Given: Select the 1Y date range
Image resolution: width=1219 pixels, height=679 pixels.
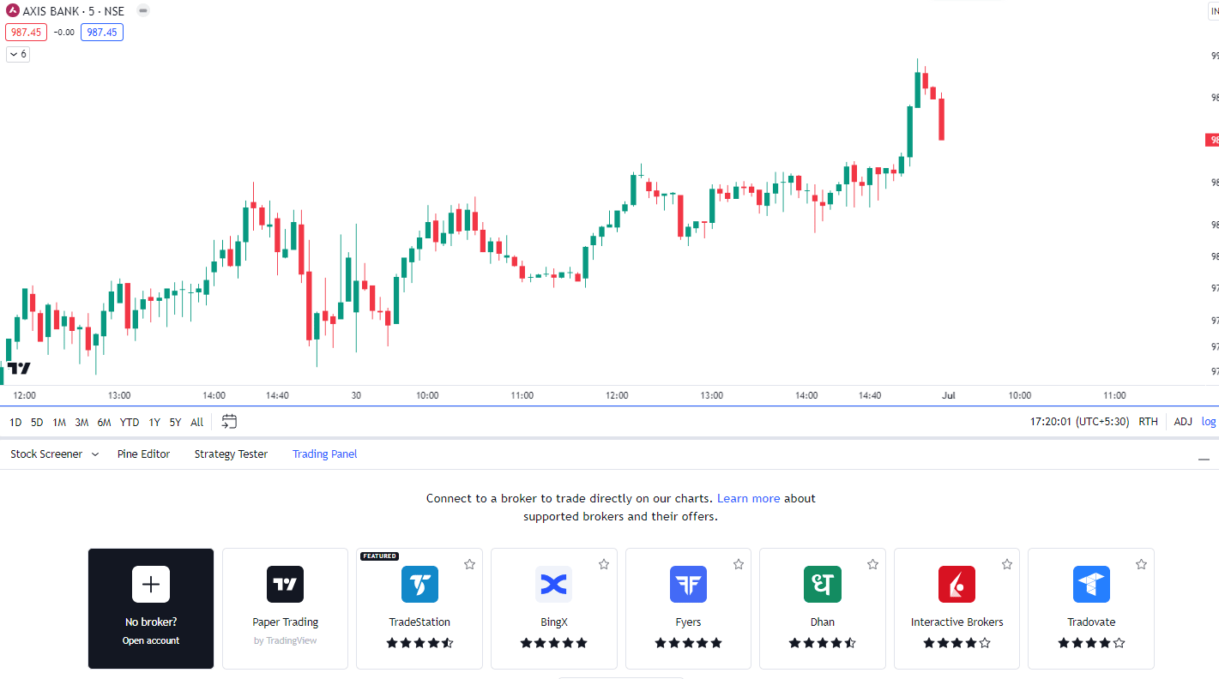Looking at the screenshot, I should [x=154, y=422].
